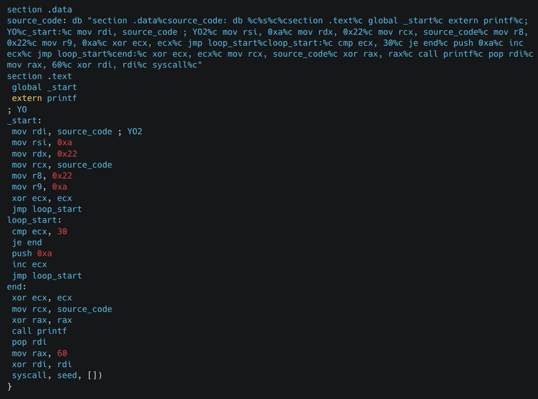Click the "; YO2" comment after mov rdi

pyautogui.click(x=130, y=131)
